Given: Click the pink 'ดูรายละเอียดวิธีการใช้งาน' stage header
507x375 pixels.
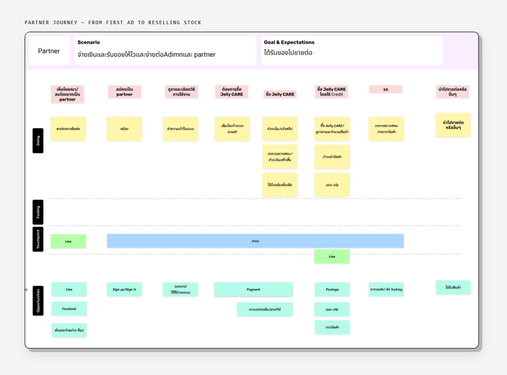Looking at the screenshot, I should pos(181,92).
